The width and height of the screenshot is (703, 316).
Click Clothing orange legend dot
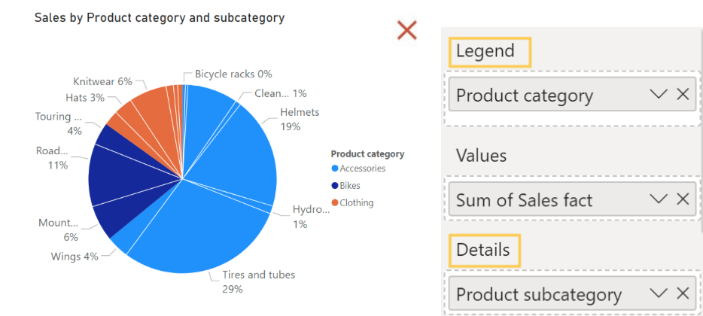coord(334,202)
